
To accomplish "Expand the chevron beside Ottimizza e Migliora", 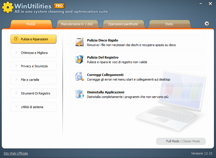I will [x=16, y=52].
